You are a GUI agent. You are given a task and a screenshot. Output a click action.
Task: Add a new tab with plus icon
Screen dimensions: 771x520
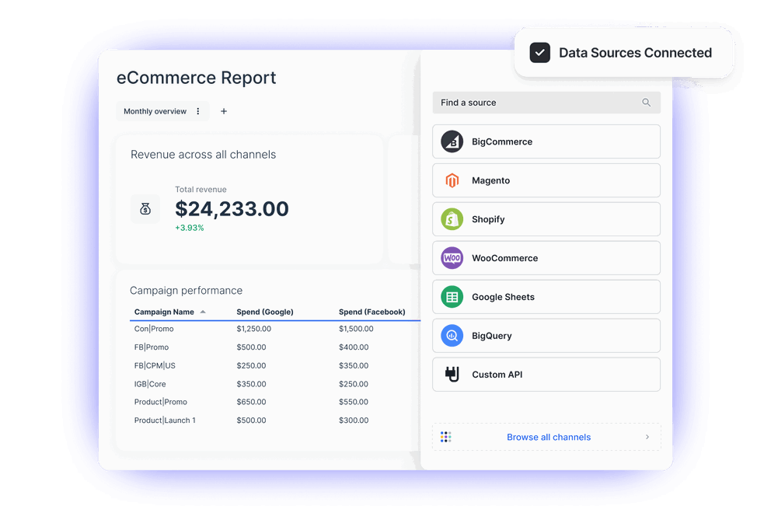tap(224, 111)
